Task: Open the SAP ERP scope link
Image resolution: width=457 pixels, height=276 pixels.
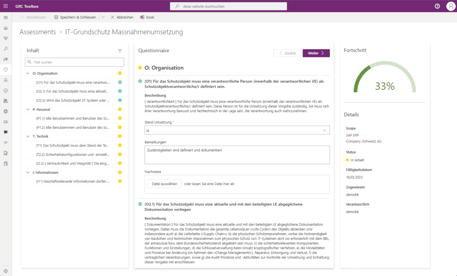Action: coord(353,135)
